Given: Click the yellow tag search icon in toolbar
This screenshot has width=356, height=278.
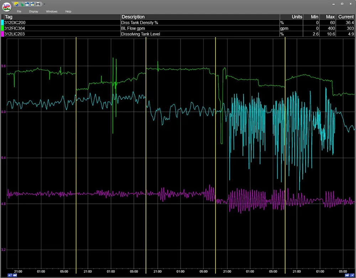Looking at the screenshot, I should pyautogui.click(x=17, y=4).
